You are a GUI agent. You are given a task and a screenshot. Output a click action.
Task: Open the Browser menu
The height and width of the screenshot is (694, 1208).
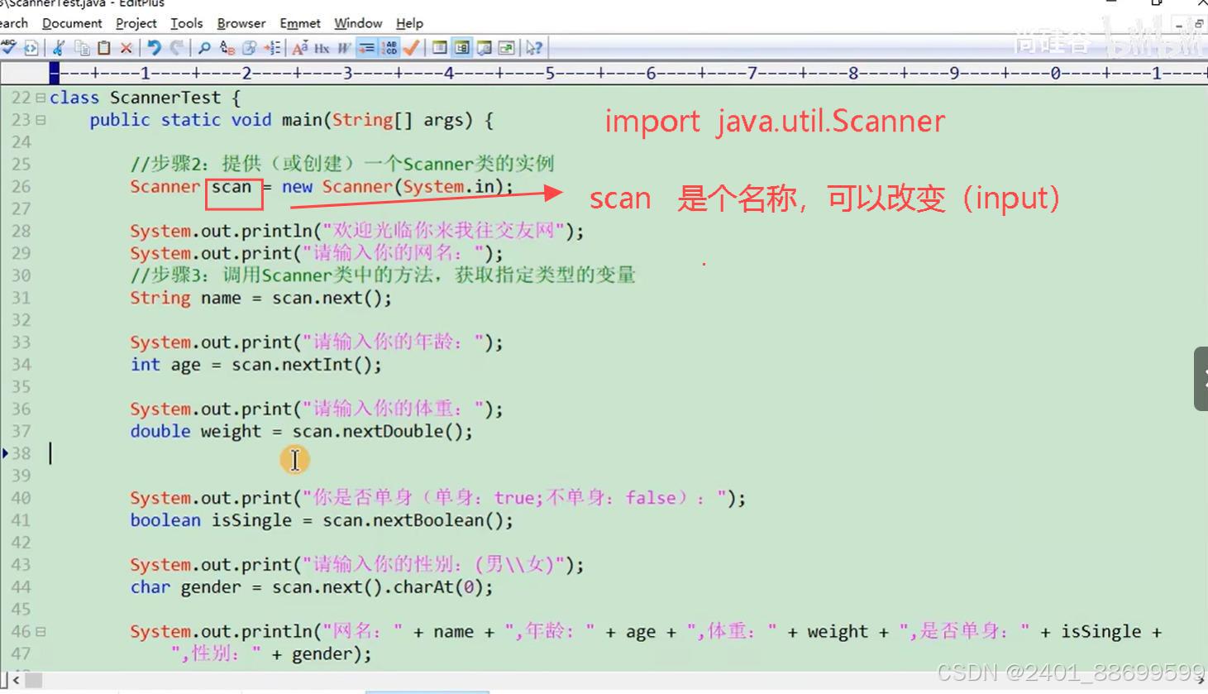pyautogui.click(x=241, y=23)
